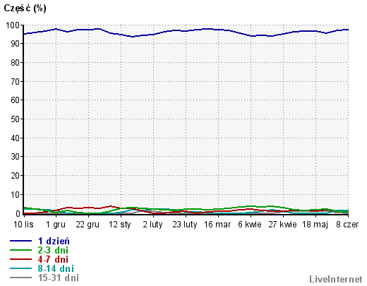The image size is (367, 286).
Task: Click the green legend line swatch
Action: click(20, 250)
